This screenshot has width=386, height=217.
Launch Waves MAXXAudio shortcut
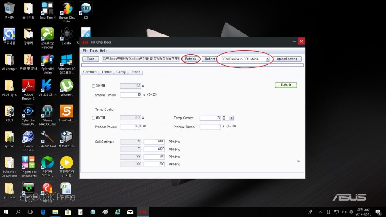pyautogui.click(x=48, y=116)
